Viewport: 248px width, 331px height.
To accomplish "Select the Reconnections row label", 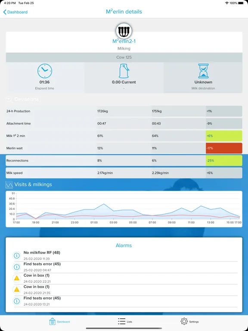I will click(17, 160).
